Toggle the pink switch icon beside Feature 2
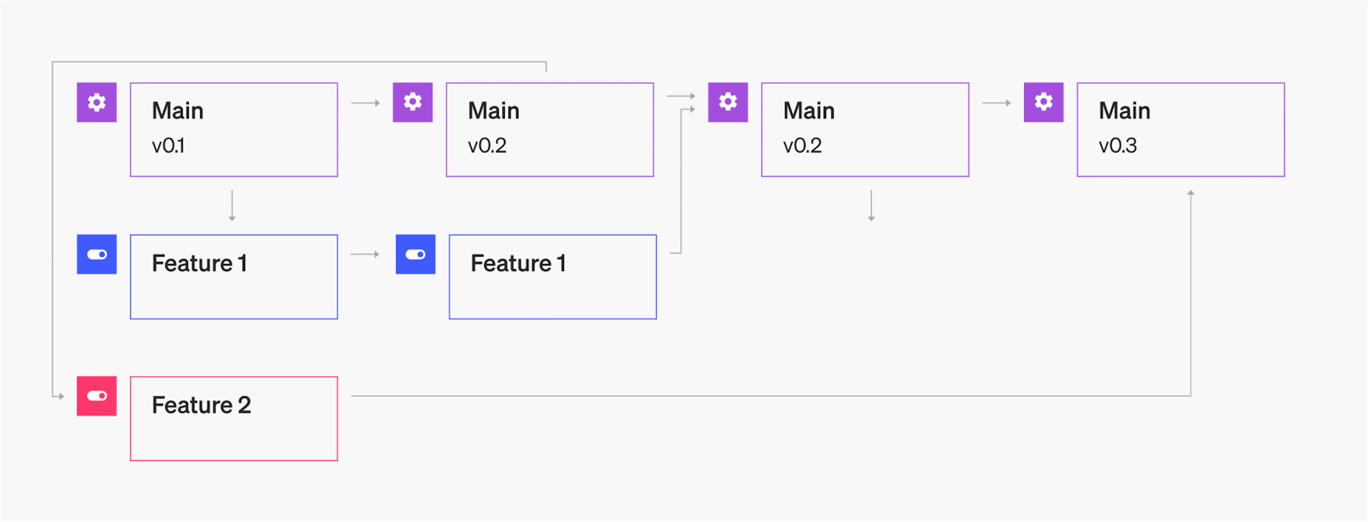This screenshot has height=522, width=1368. pos(97,396)
